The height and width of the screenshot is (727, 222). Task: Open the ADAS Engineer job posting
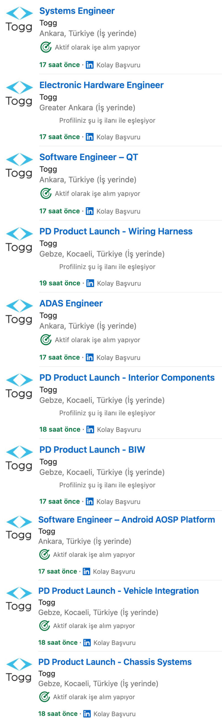click(71, 303)
